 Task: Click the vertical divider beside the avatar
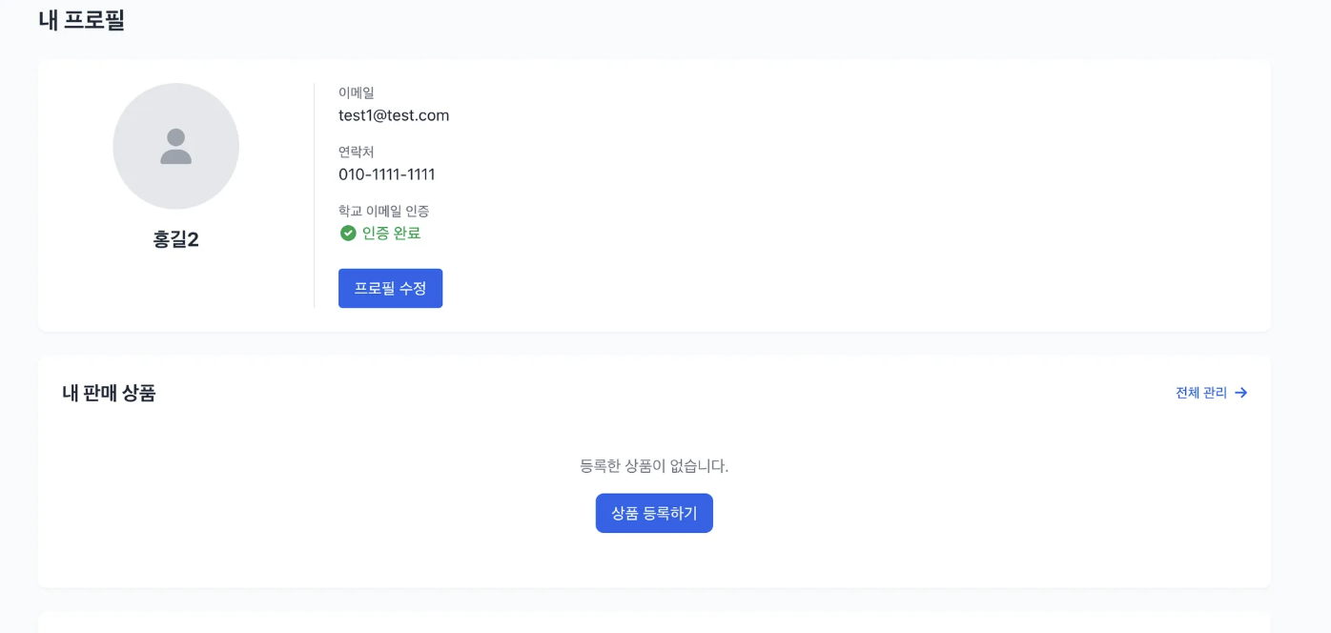(x=314, y=195)
